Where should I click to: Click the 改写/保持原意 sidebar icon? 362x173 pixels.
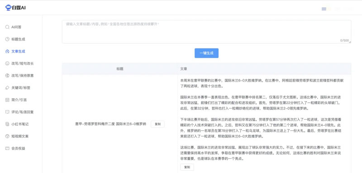pyautogui.click(x=7, y=76)
